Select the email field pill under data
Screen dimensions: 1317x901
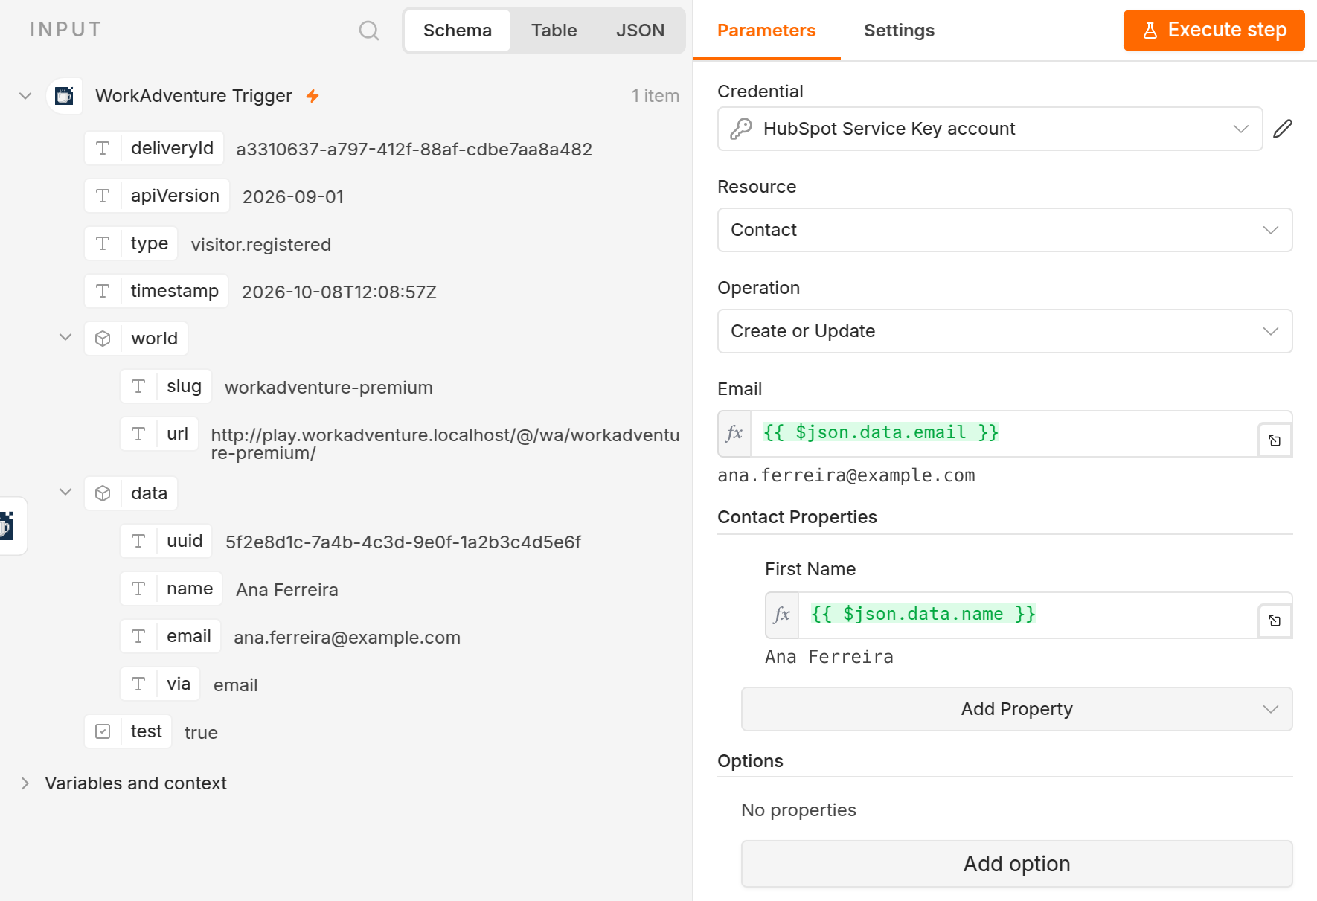170,636
